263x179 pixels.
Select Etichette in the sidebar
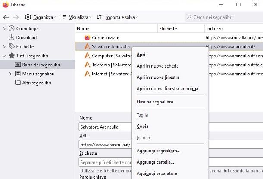coord(25,47)
